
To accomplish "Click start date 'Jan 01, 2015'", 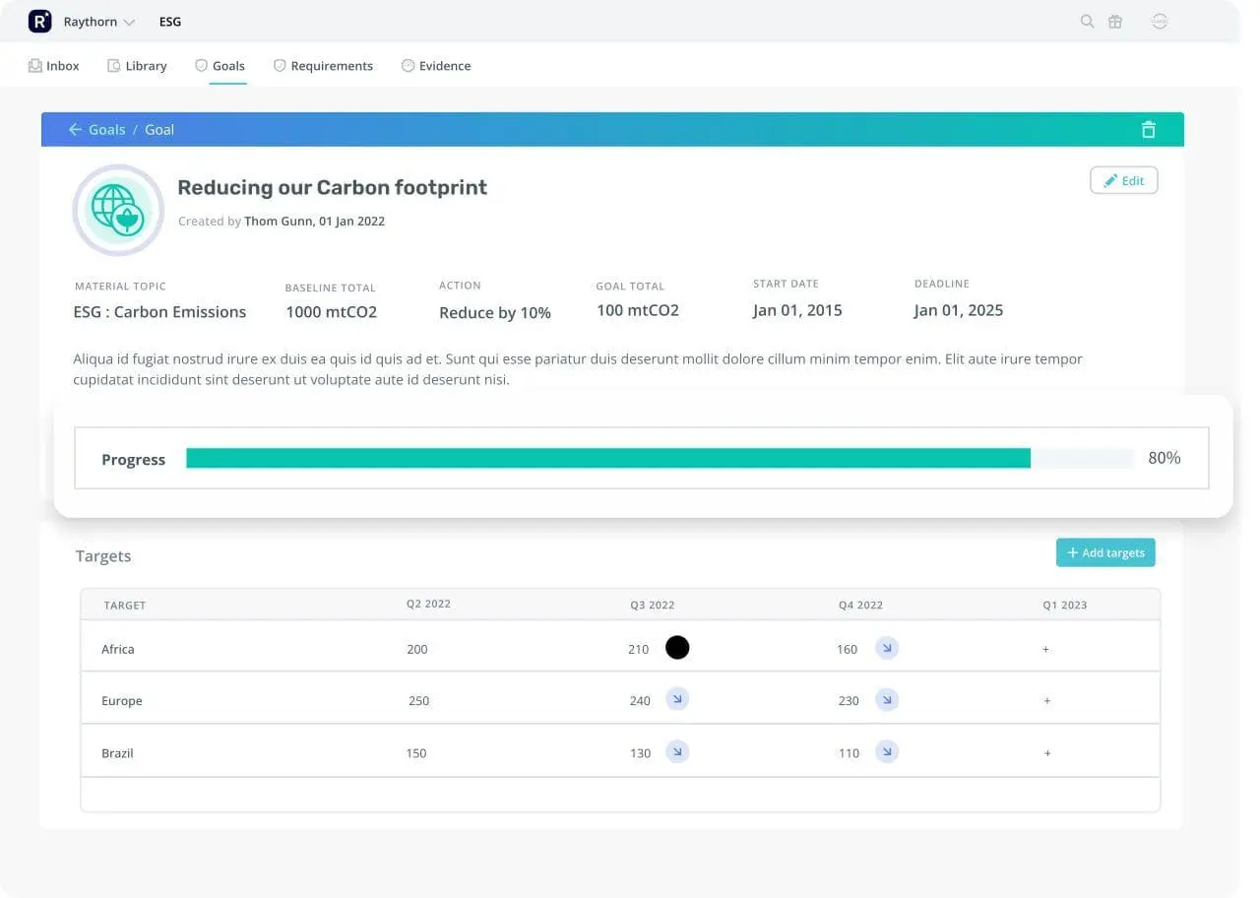I will coord(797,310).
